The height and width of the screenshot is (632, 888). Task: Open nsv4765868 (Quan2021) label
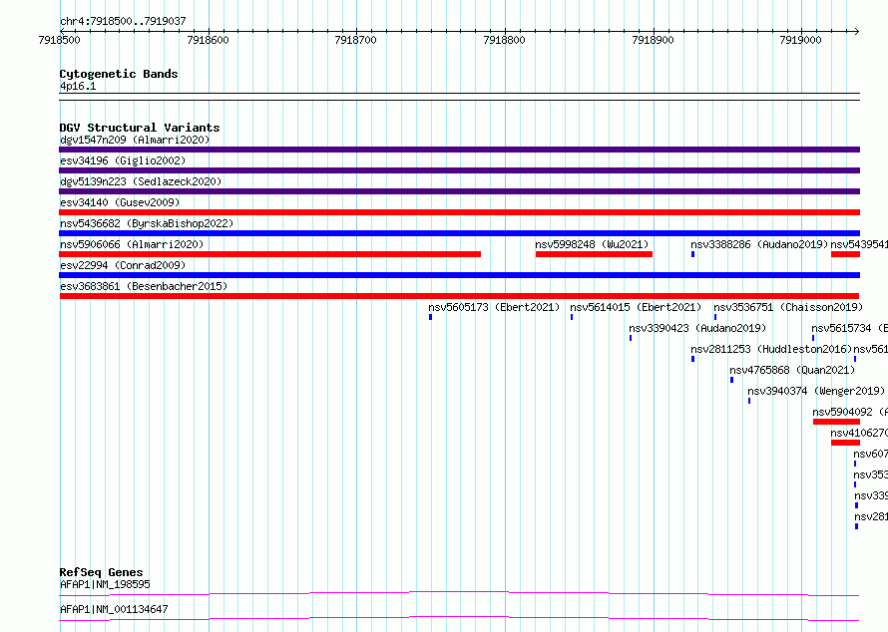(x=792, y=370)
